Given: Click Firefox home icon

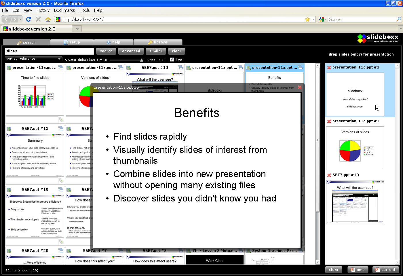Looking at the screenshot, I should 48,19.
